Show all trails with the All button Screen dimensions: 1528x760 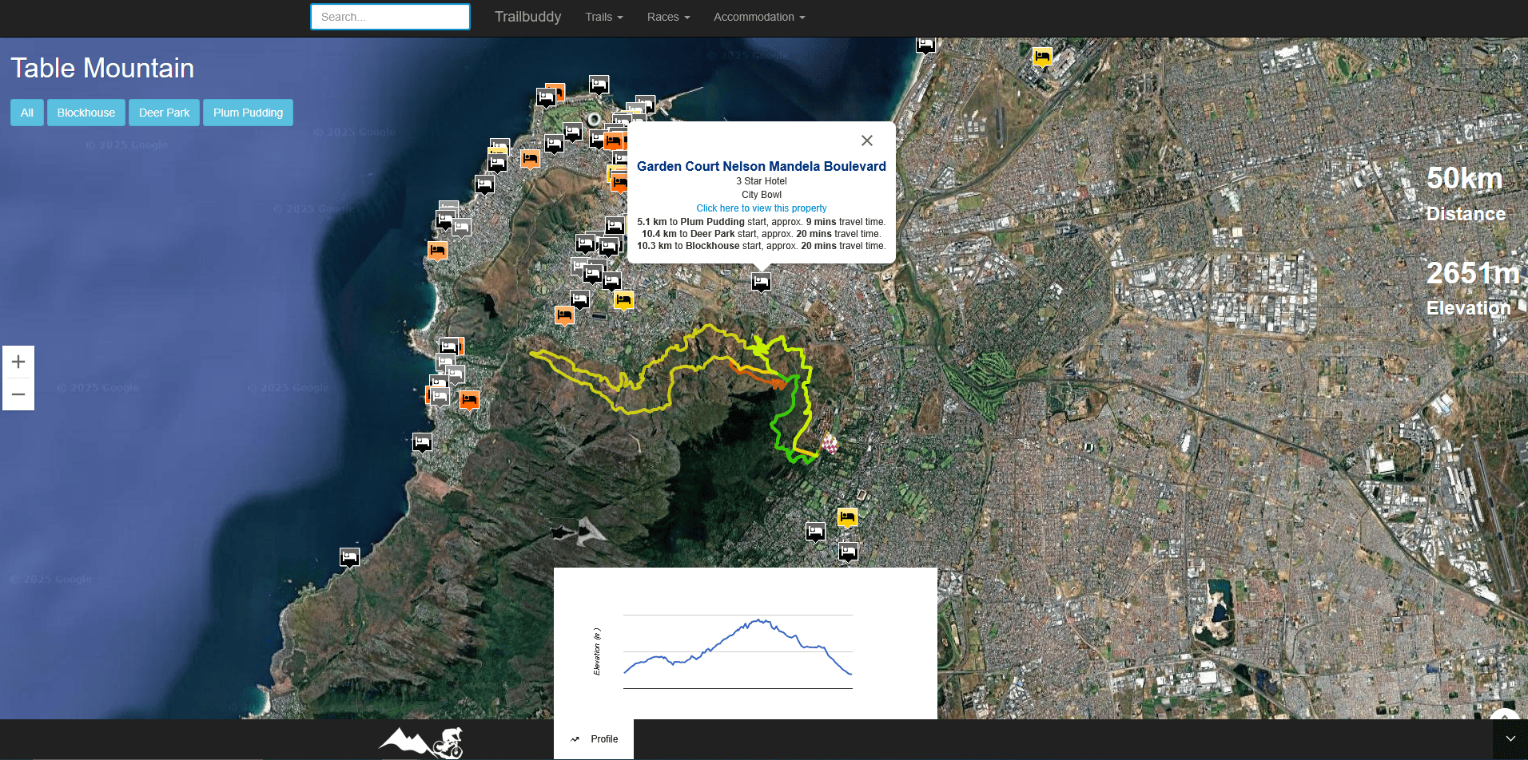[x=27, y=113]
